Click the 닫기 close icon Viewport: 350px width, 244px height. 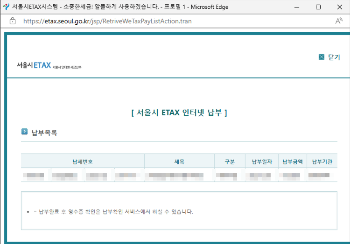point(321,57)
